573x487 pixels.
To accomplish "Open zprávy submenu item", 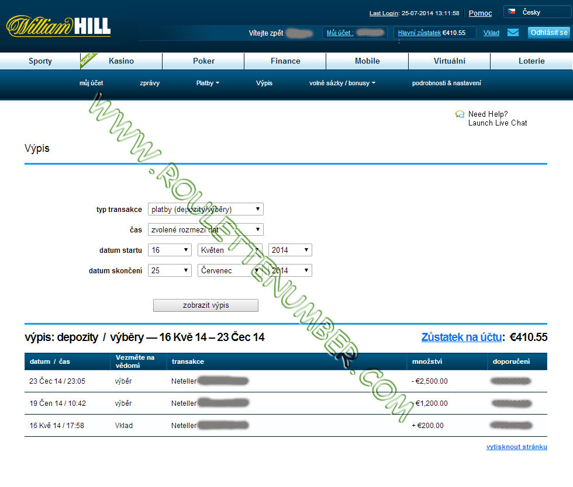I will point(150,83).
